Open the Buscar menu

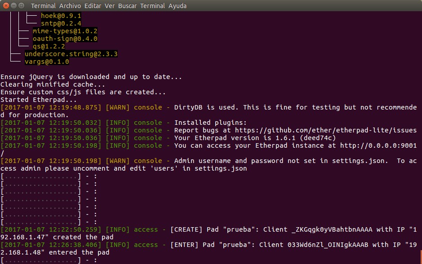[x=127, y=6]
